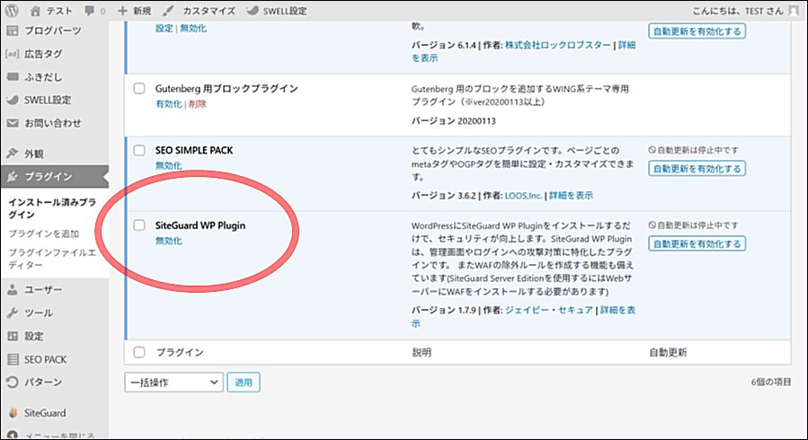This screenshot has width=808, height=440.
Task: Open LOOS,Inc. author link
Action: (x=524, y=196)
